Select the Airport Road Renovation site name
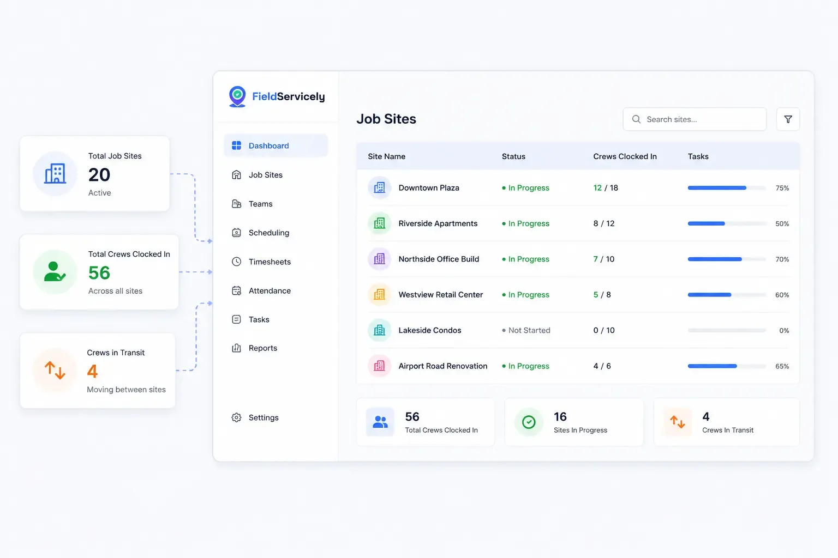Image resolution: width=838 pixels, height=558 pixels. pos(442,366)
